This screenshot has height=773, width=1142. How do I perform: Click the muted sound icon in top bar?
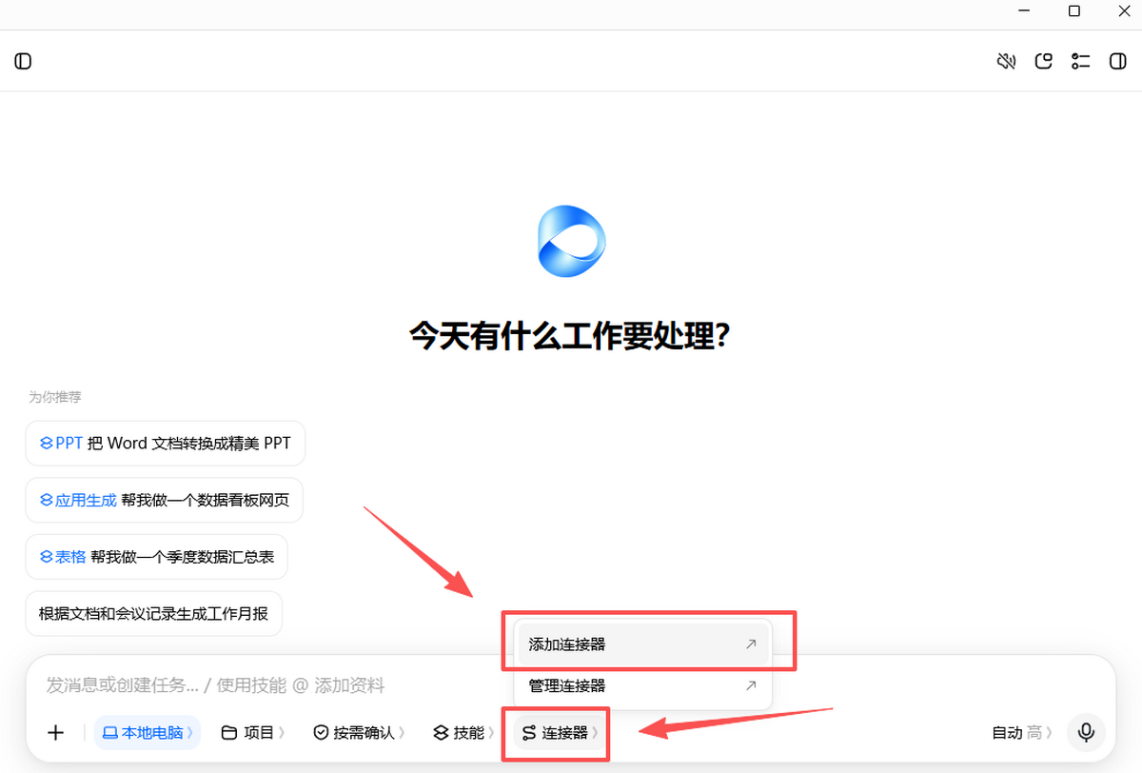tap(1006, 61)
